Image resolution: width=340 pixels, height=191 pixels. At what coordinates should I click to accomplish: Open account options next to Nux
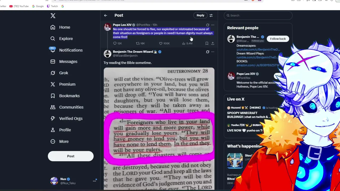(94, 181)
